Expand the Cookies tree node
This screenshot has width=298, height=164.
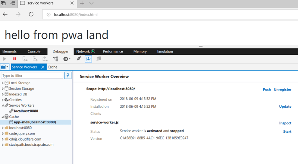(3, 100)
